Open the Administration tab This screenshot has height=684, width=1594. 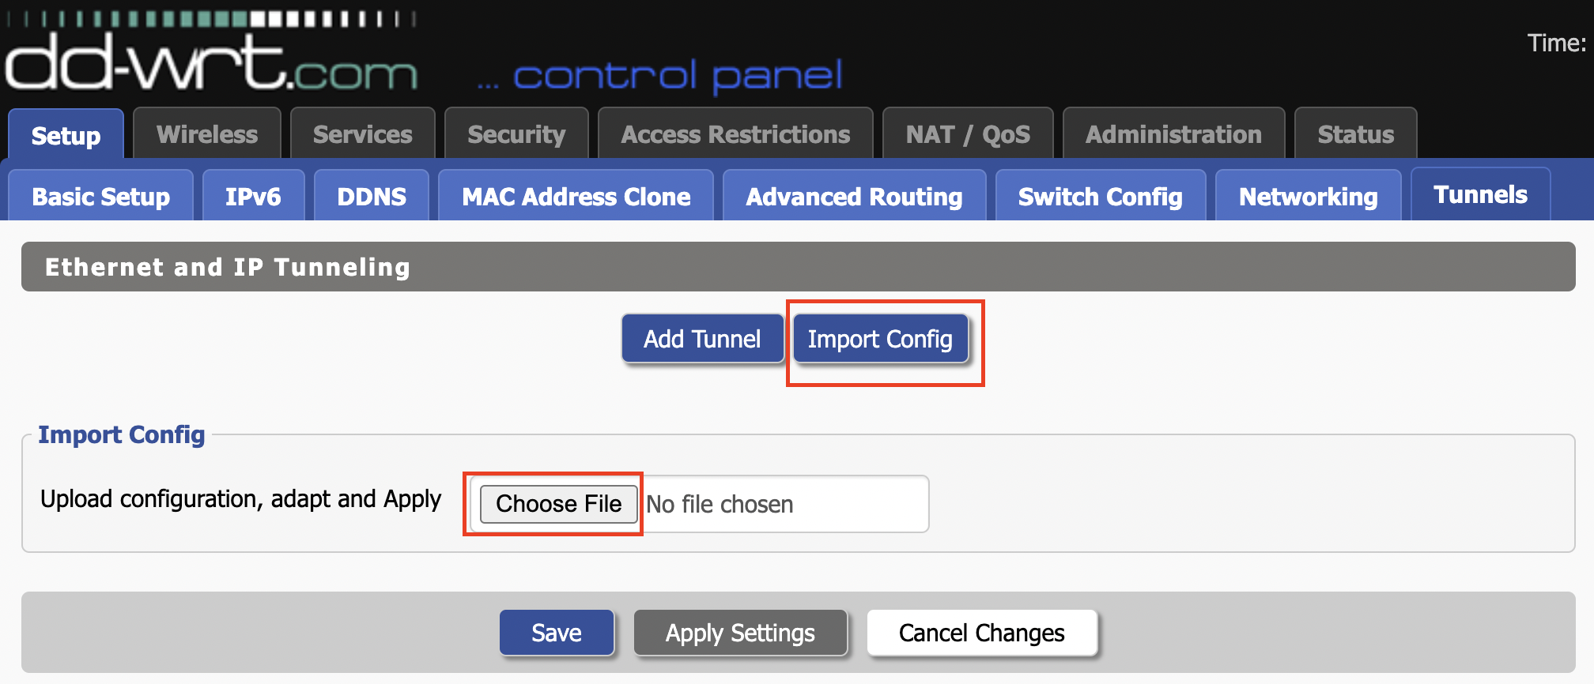click(x=1173, y=134)
